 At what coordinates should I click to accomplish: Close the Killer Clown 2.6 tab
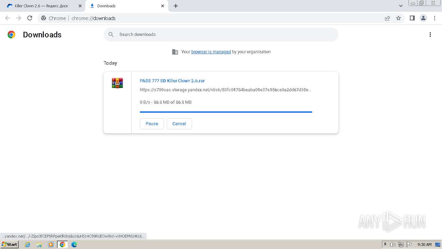80,6
